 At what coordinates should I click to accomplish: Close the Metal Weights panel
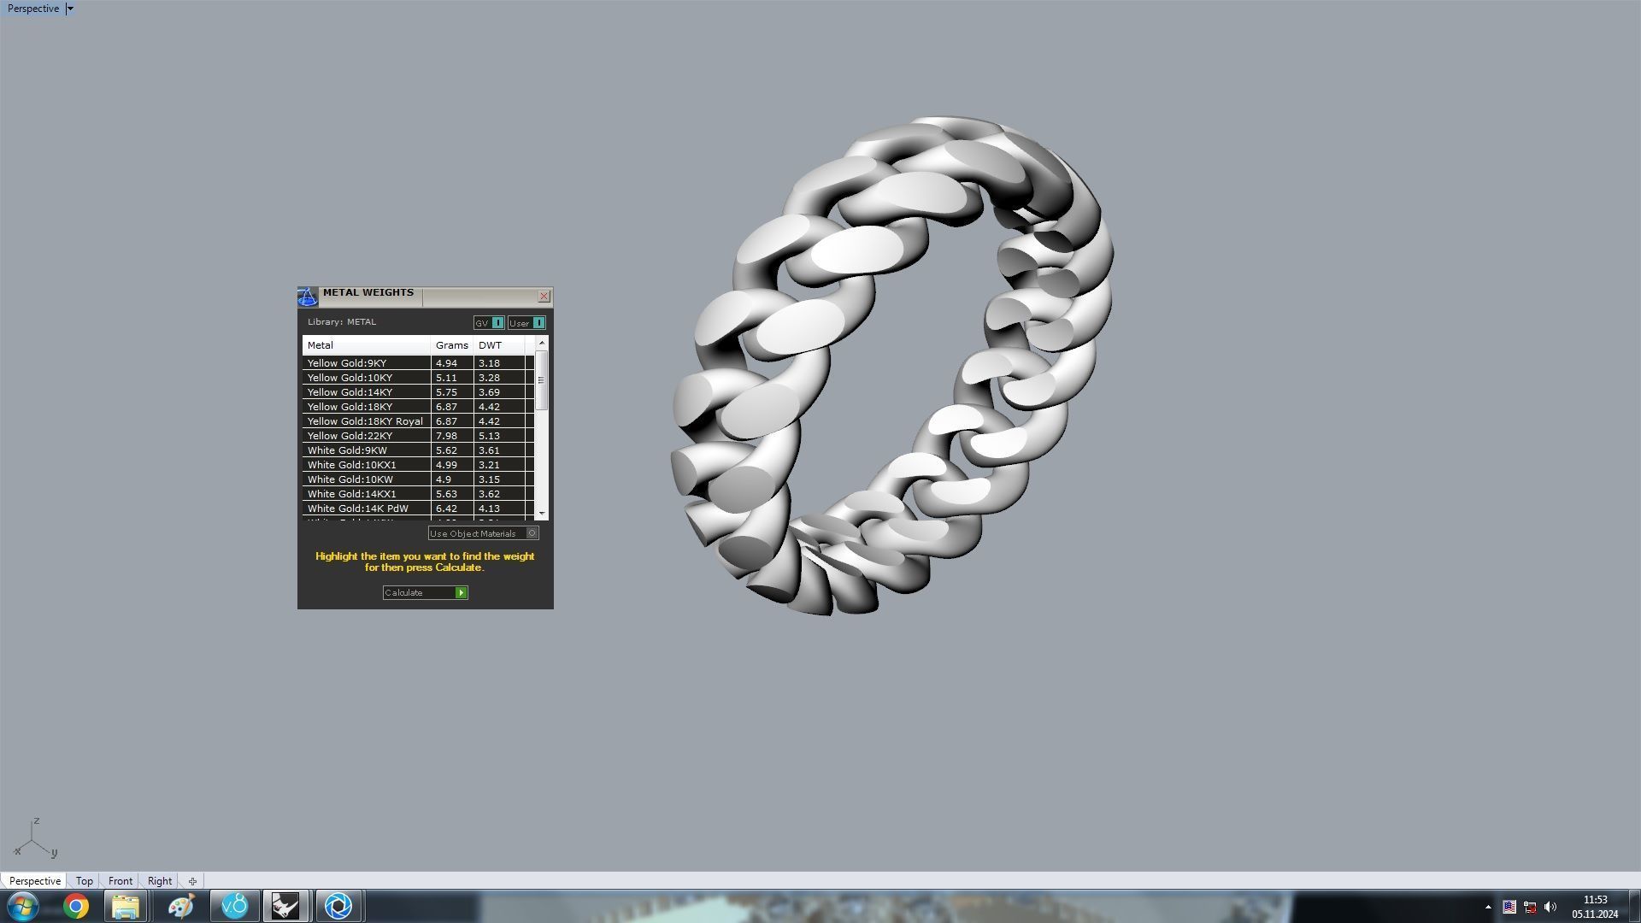click(544, 297)
